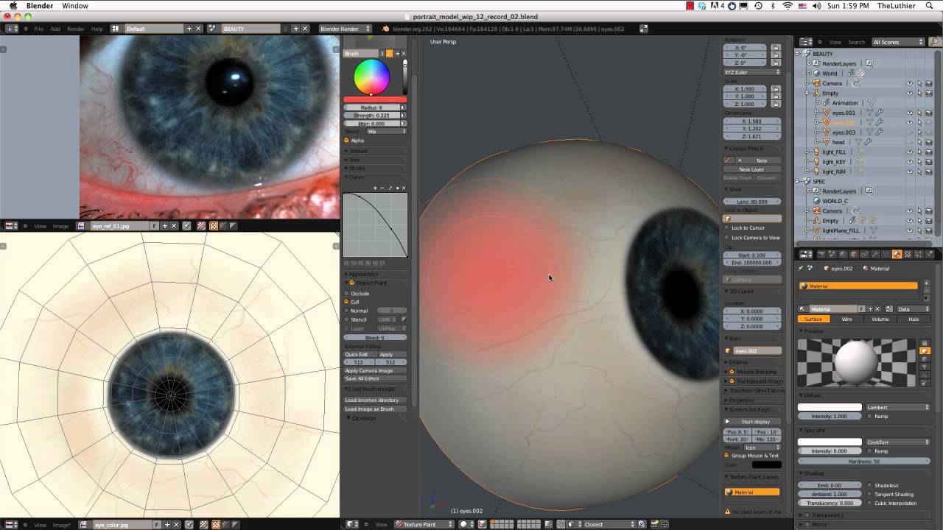Screen dimensions: 943x530
Task: Open the Lambert diffuse shader dropdown
Action: point(898,407)
